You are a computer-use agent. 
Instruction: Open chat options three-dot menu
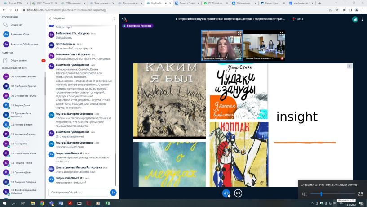[x=115, y=18]
